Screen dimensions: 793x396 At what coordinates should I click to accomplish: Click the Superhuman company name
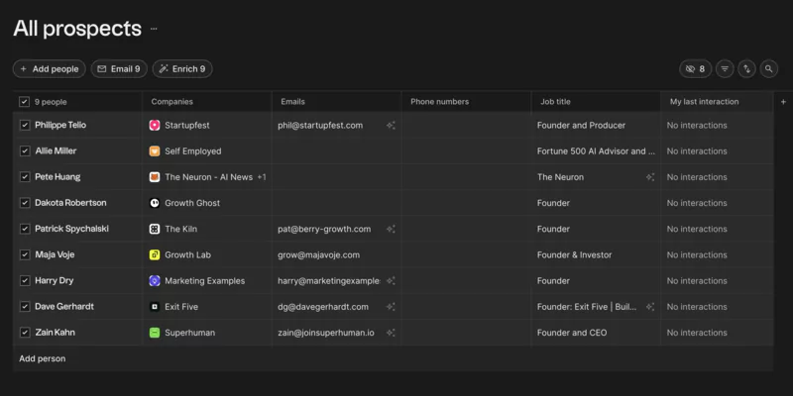[x=189, y=333]
